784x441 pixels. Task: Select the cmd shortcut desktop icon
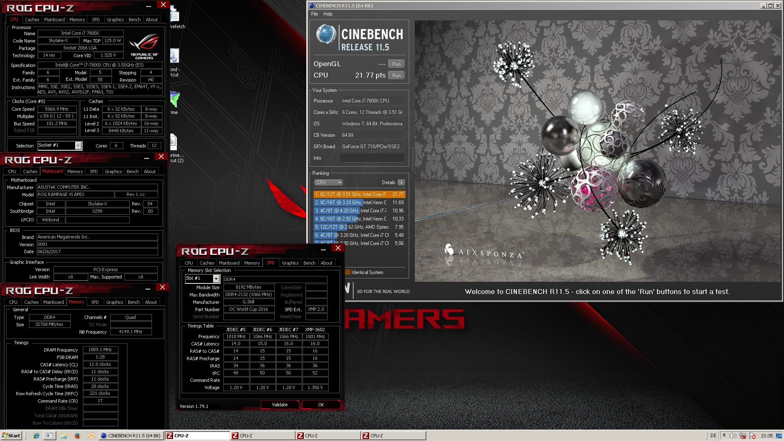[175, 62]
